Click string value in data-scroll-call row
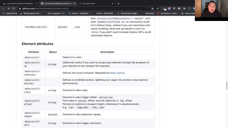228x128 pixels. pos(52,123)
